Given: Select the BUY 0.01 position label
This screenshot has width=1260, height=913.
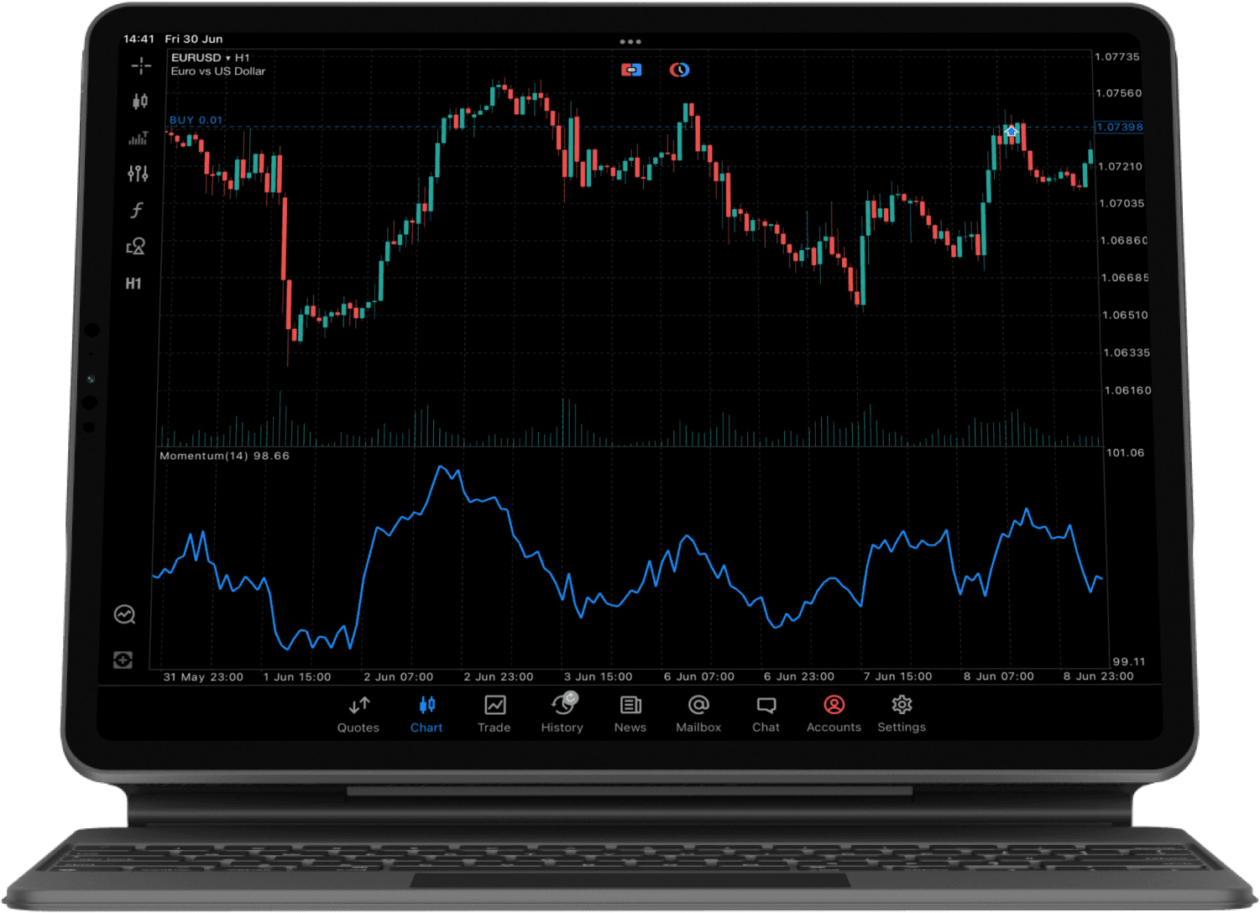Looking at the screenshot, I should [x=196, y=120].
